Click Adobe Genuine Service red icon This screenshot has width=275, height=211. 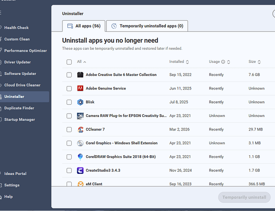tap(80, 88)
